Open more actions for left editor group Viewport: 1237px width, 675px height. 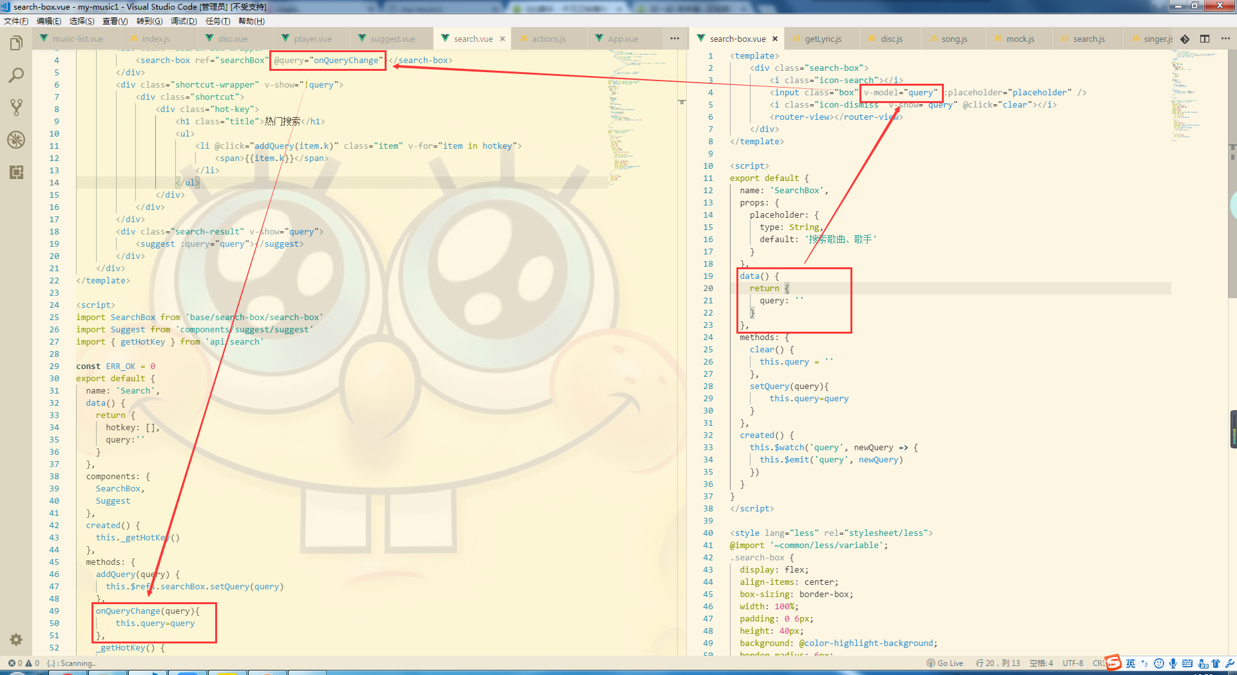[x=675, y=39]
